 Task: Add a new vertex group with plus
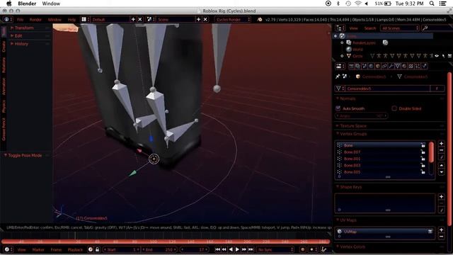(441, 143)
